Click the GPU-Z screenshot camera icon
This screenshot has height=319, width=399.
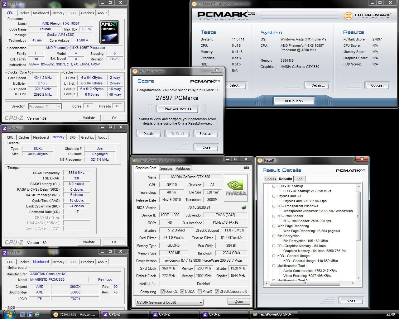click(246, 168)
